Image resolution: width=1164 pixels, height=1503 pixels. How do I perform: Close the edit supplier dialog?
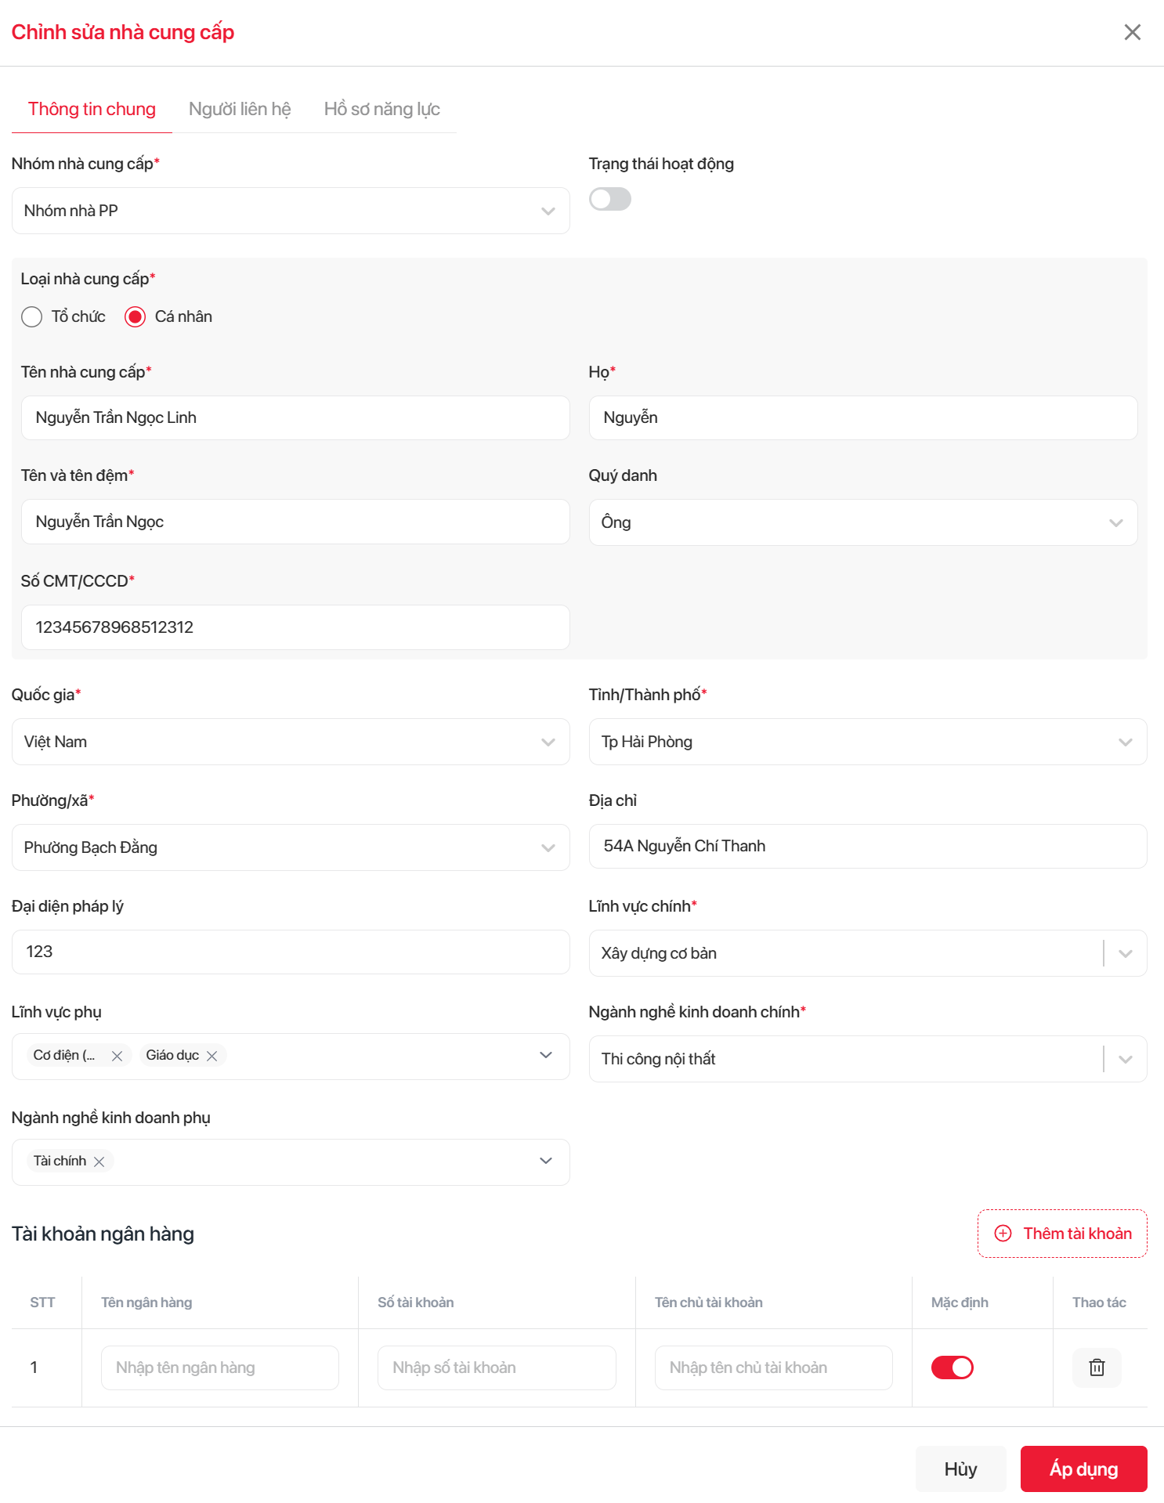pyautogui.click(x=1132, y=32)
